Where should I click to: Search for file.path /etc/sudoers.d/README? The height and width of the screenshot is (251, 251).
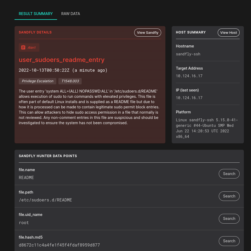(229, 196)
